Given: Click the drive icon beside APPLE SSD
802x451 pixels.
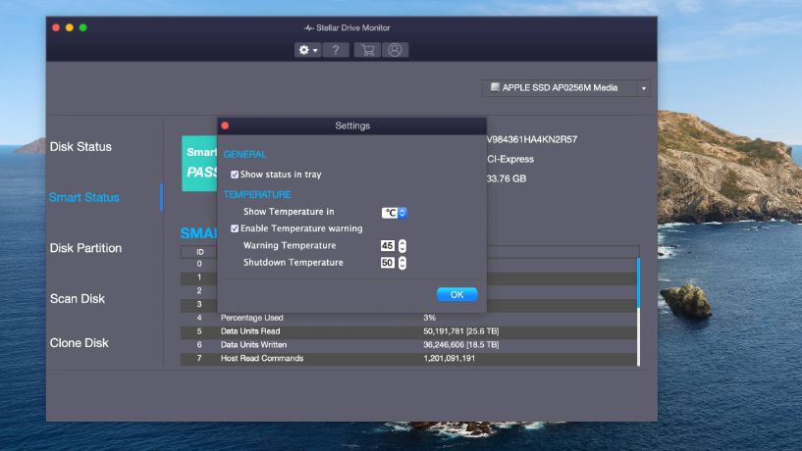Looking at the screenshot, I should pos(495,88).
